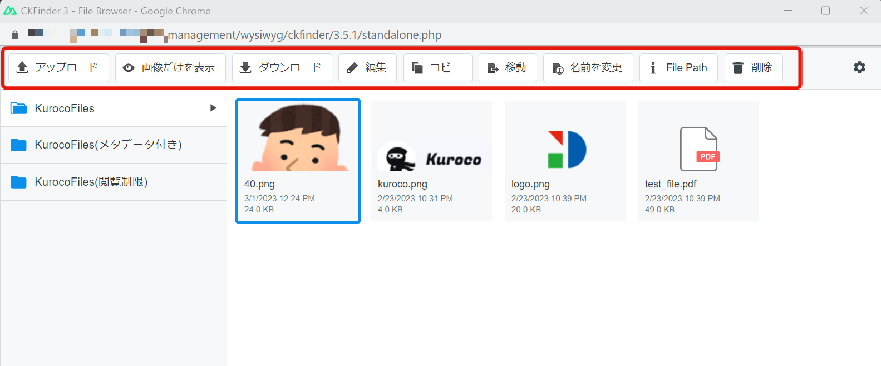Image resolution: width=881 pixels, height=366 pixels.
Task: Select the KurocoFiles folder label
Action: point(65,108)
